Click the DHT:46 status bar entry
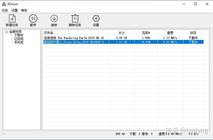Image resolution: width=213 pixels, height=140 pixels. 120,134
